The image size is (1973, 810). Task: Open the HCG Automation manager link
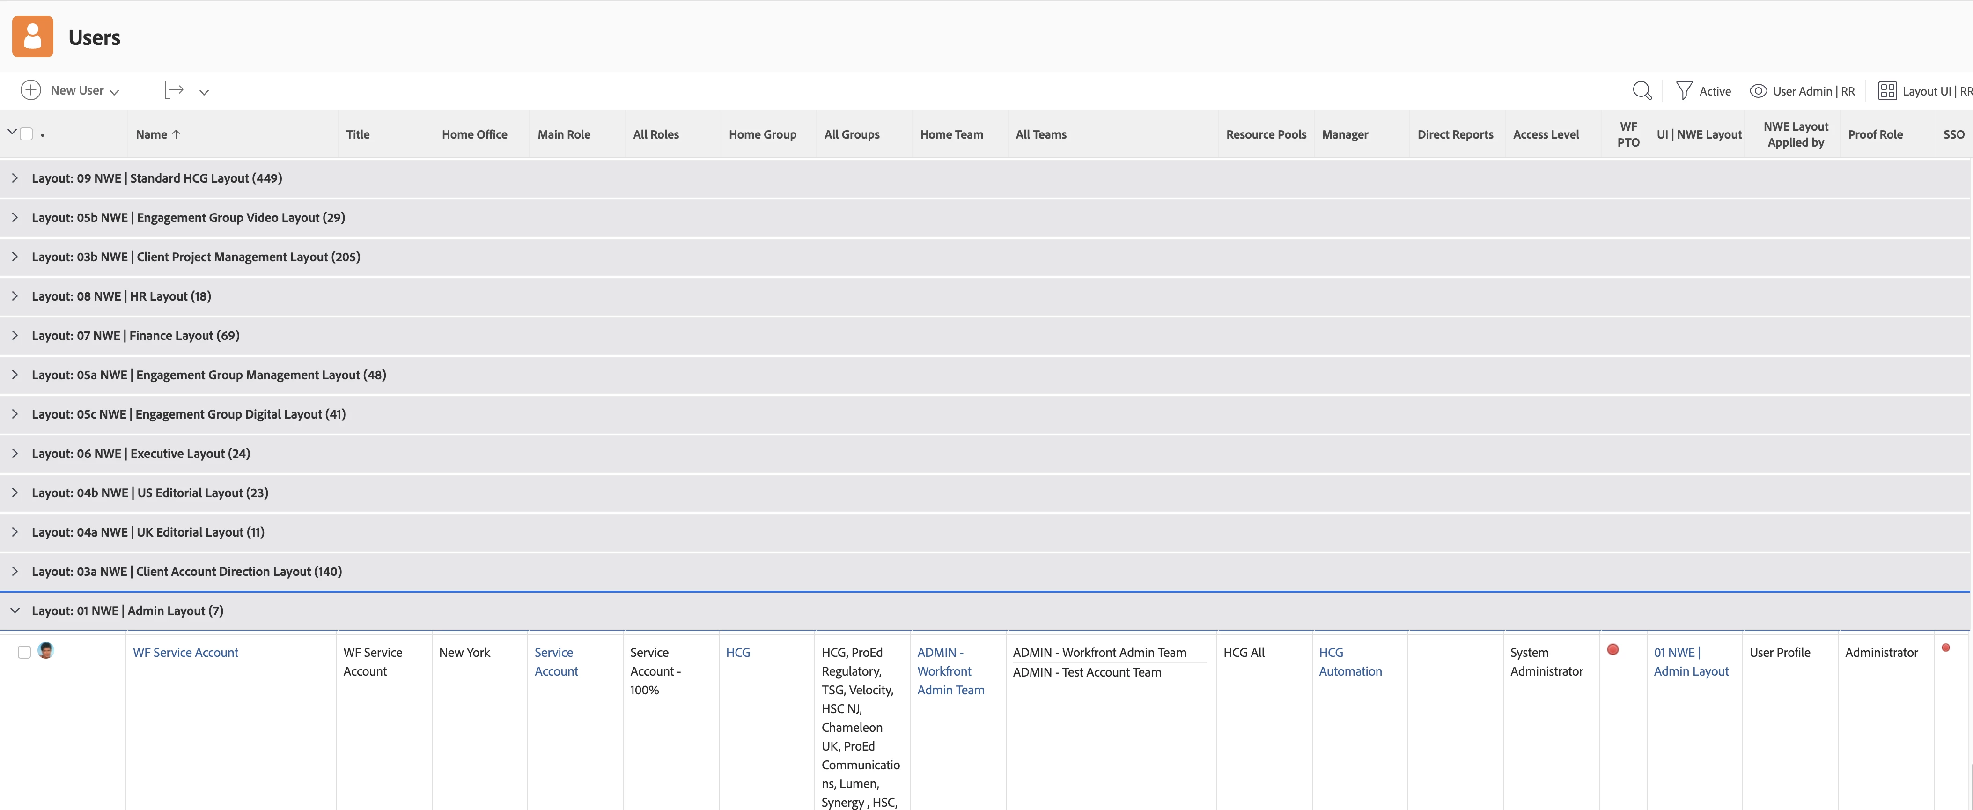click(1349, 662)
